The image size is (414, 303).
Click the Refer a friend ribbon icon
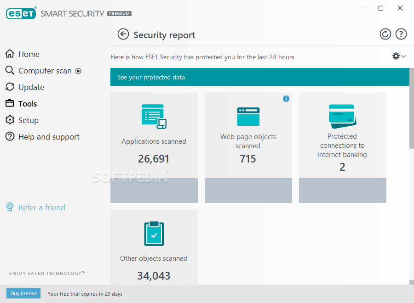point(10,207)
